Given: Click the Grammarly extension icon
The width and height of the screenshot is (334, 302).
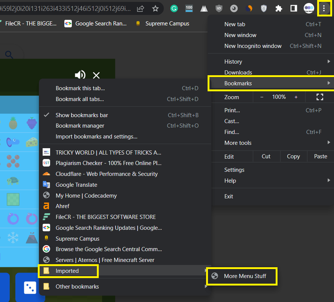Looking at the screenshot, I should tap(174, 8).
